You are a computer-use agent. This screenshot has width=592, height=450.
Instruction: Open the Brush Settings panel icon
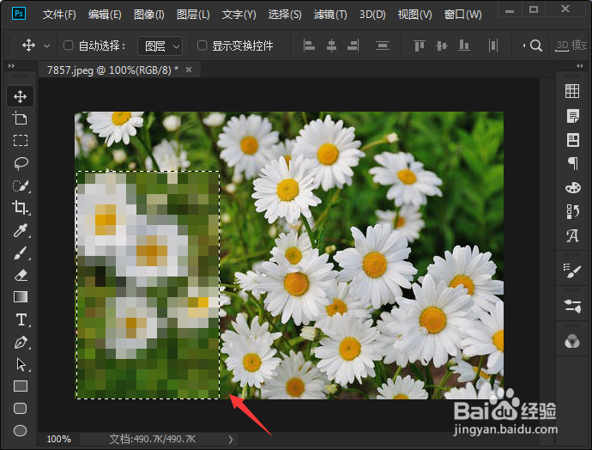pos(572,271)
